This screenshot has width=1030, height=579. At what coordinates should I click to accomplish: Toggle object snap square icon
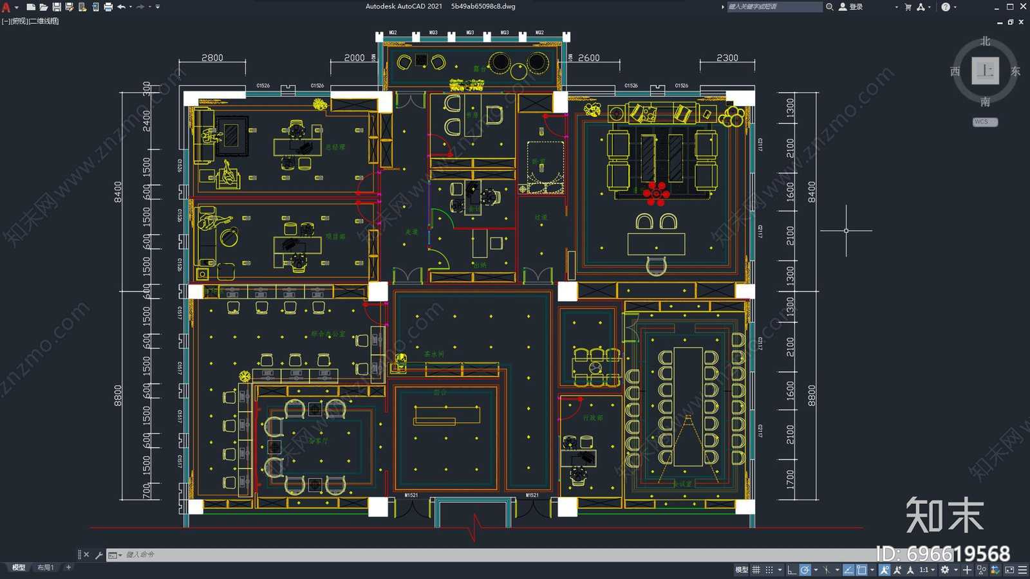coord(861,570)
